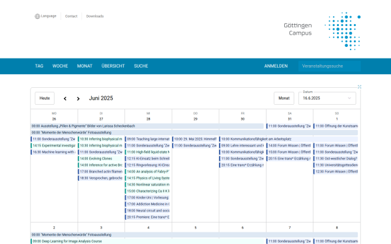391x244 pixels.
Task: Open 18:30 Versprochen, gebroche event
Action: point(100,178)
